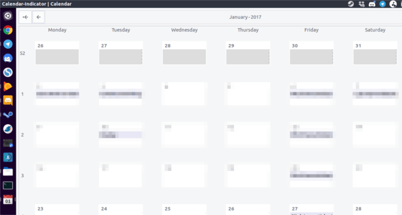Go to the previous month with the single left arrow

(x=38, y=17)
